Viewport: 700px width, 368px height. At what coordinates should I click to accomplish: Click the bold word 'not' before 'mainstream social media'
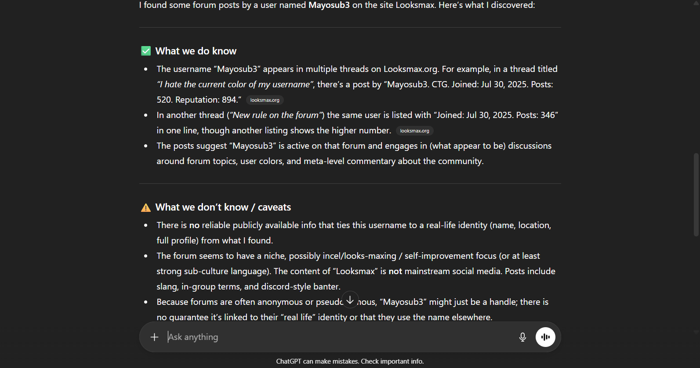[x=395, y=271]
